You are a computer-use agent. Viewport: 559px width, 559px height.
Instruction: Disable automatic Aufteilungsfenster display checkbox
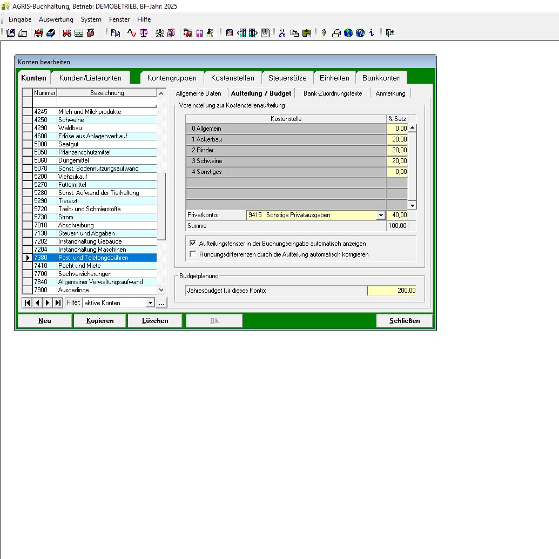coord(193,244)
